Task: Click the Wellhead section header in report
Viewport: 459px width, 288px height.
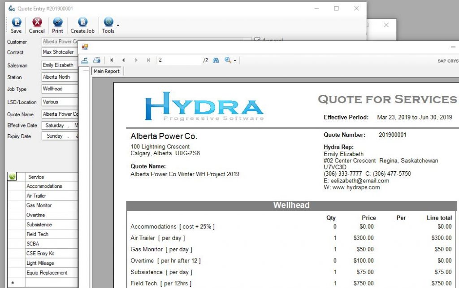Action: tap(291, 205)
